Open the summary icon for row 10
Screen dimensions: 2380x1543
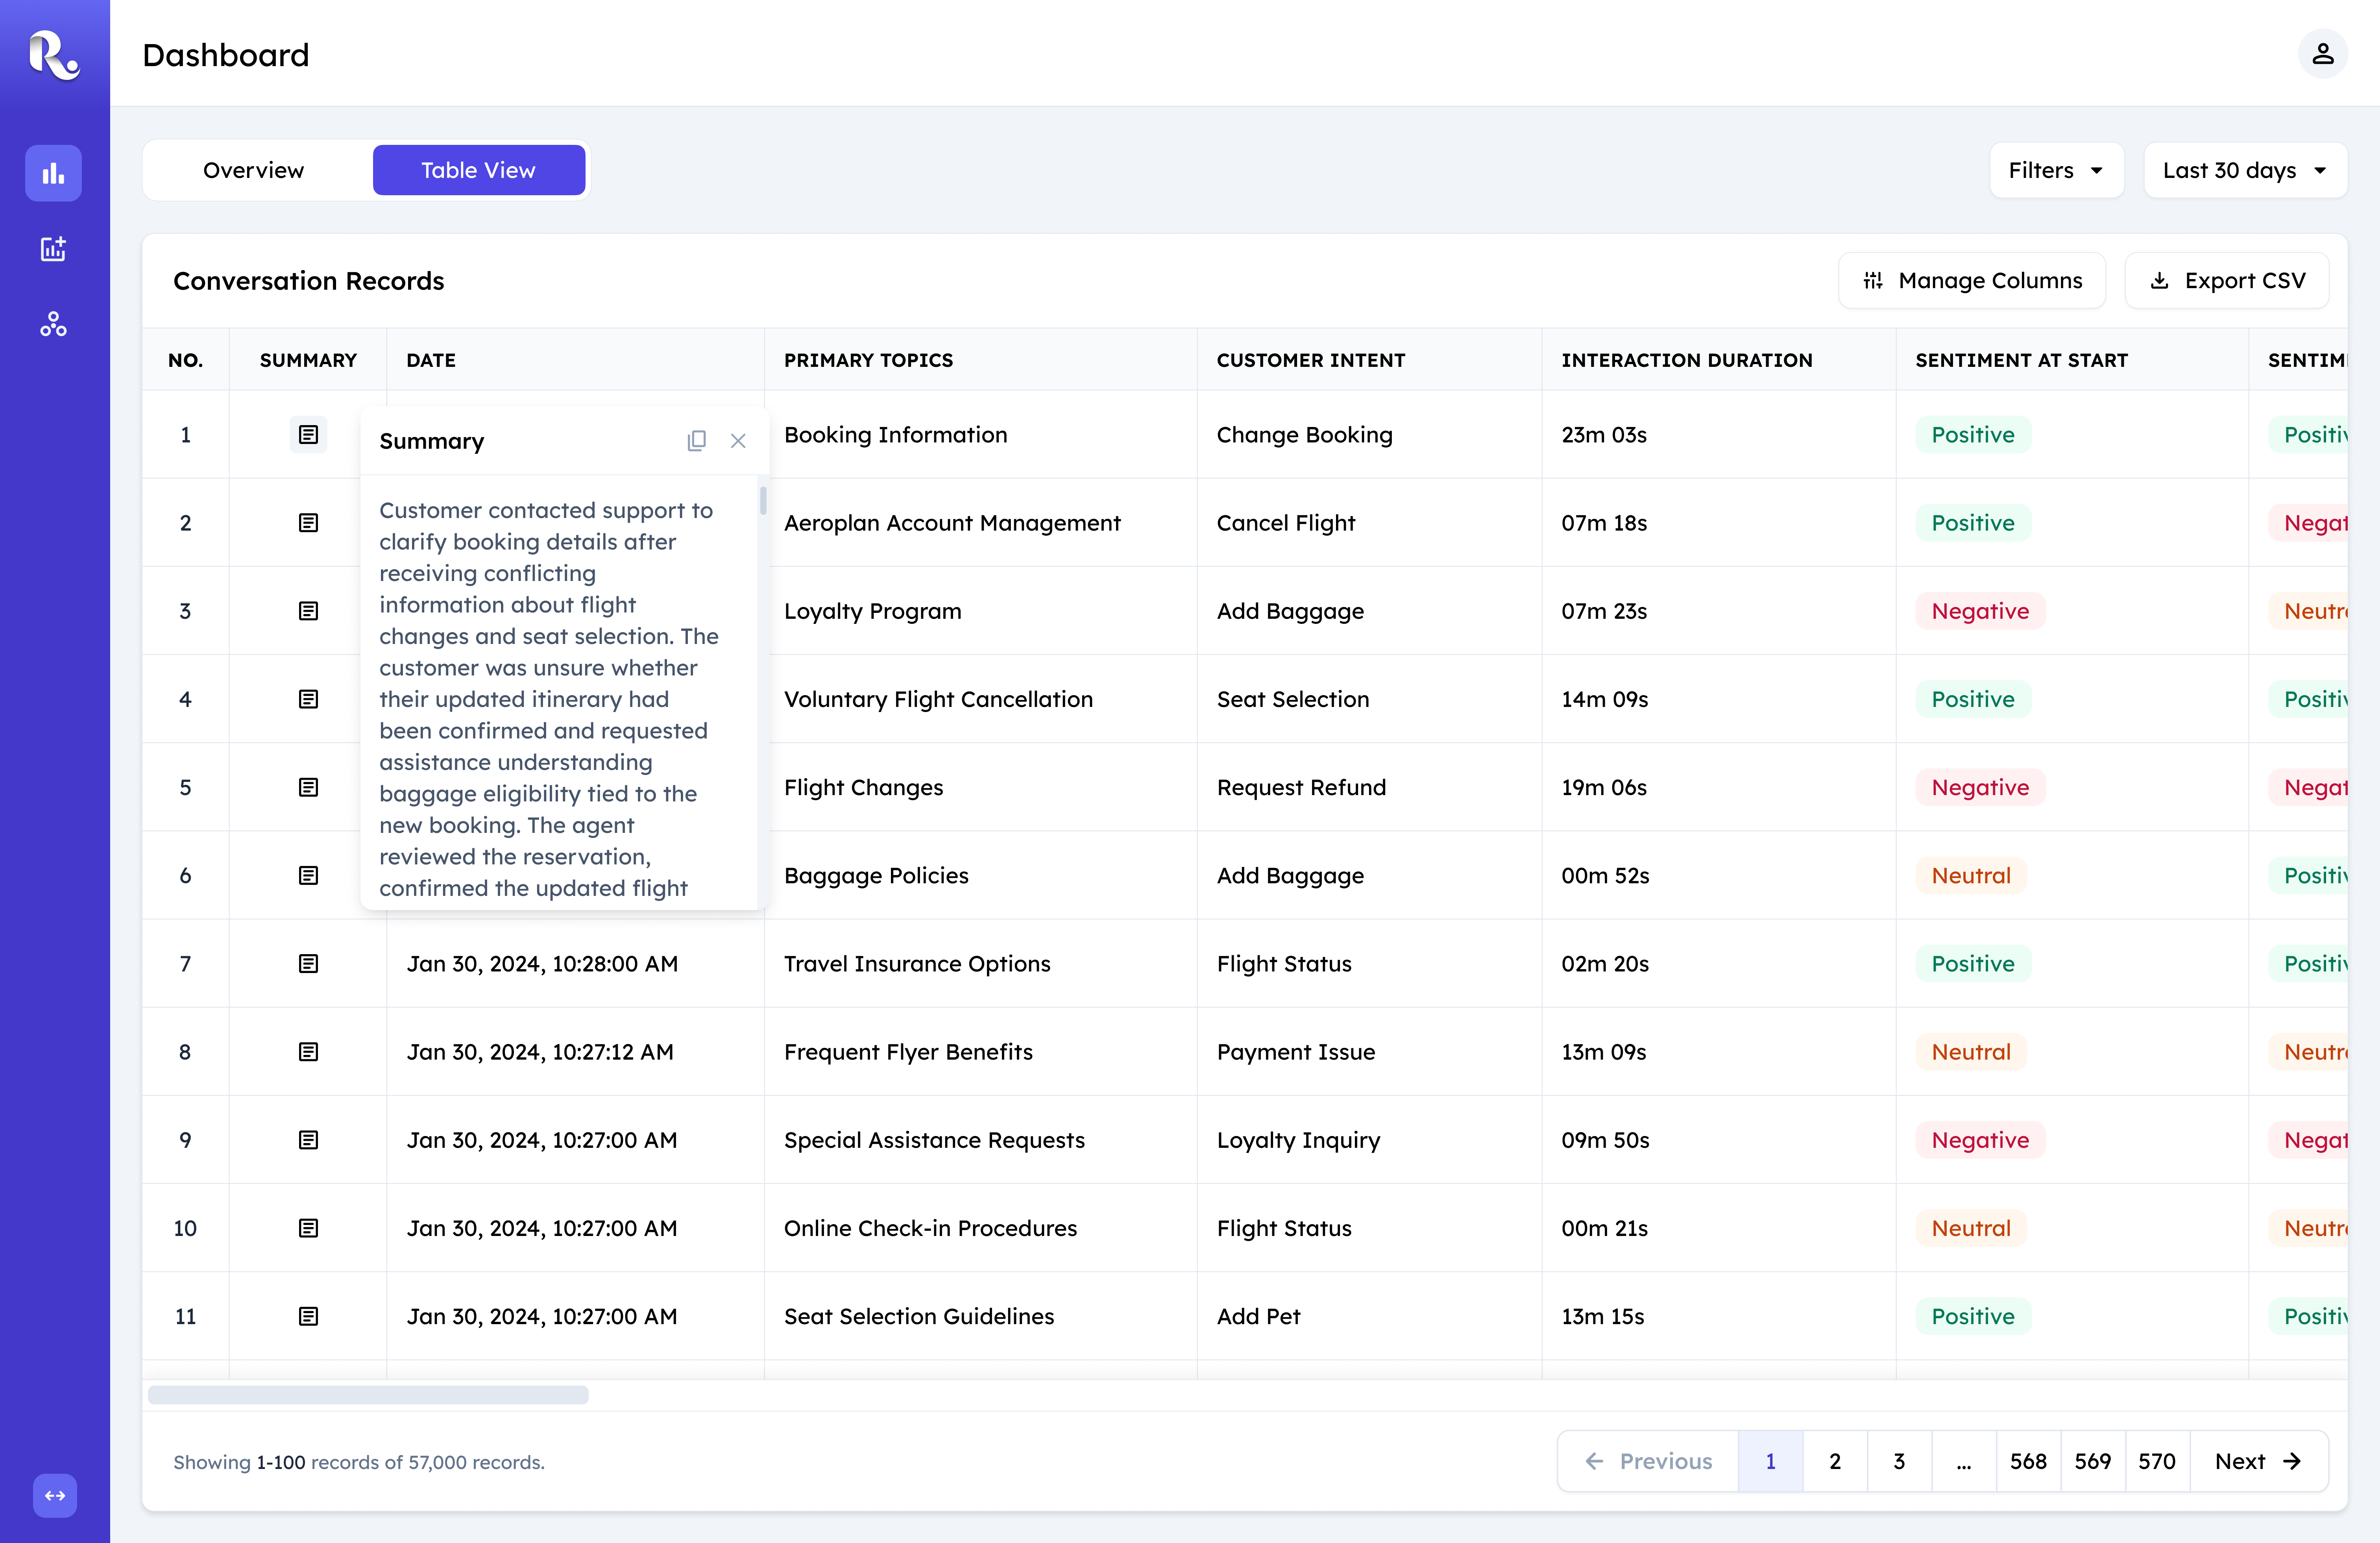[308, 1228]
